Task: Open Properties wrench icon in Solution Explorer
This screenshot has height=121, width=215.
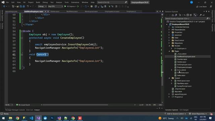Action: pos(201,15)
